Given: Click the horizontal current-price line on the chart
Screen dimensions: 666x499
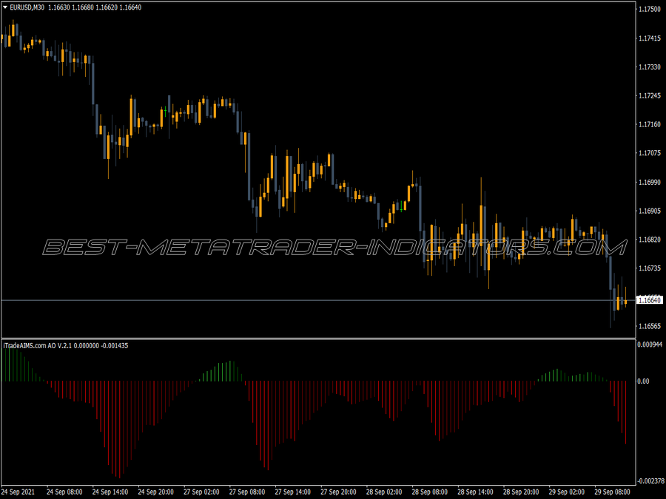Looking at the screenshot, I should pos(318,300).
